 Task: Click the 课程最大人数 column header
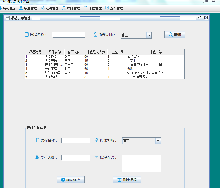click(96, 52)
